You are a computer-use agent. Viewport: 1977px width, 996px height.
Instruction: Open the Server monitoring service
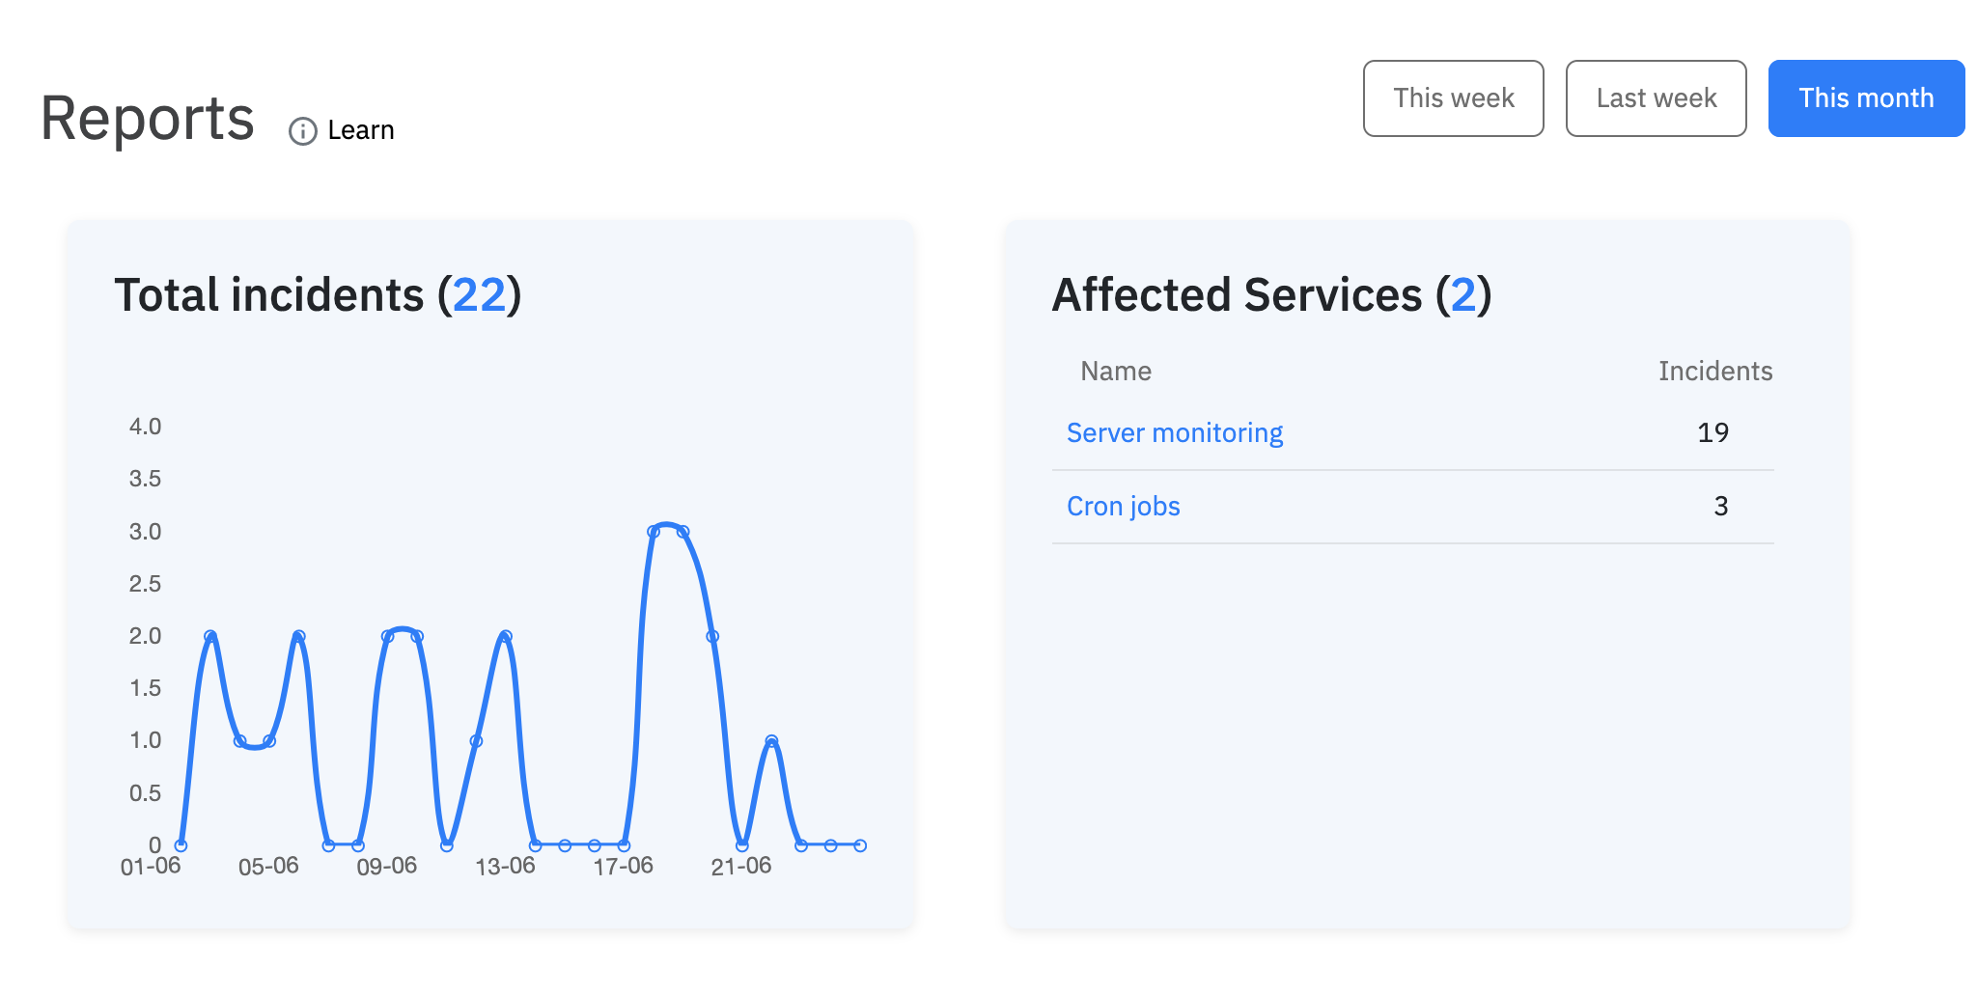(1174, 433)
